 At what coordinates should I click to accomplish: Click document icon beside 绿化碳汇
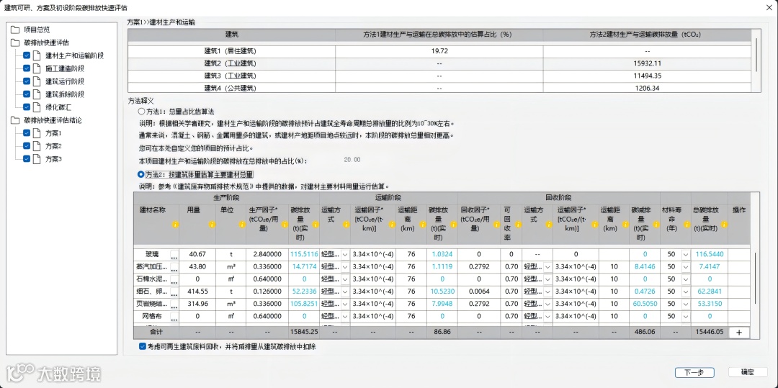[x=37, y=107]
